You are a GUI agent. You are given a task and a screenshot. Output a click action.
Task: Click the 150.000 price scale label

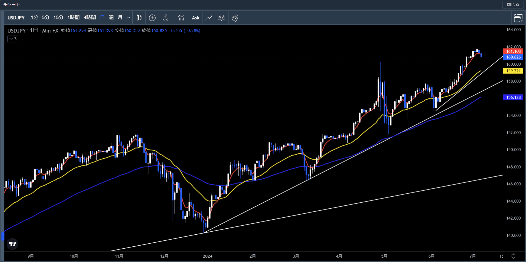(513, 150)
